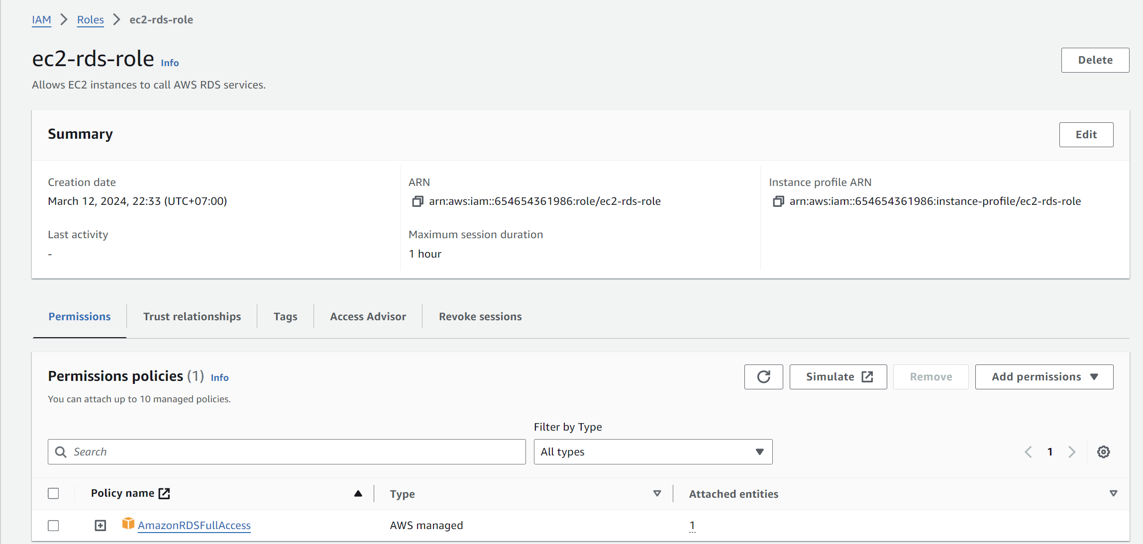Viewport: 1143px width, 544px height.
Task: Go to next page of policies
Action: 1072,452
